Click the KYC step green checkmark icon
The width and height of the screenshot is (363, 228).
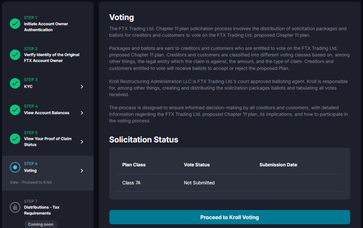point(15,83)
